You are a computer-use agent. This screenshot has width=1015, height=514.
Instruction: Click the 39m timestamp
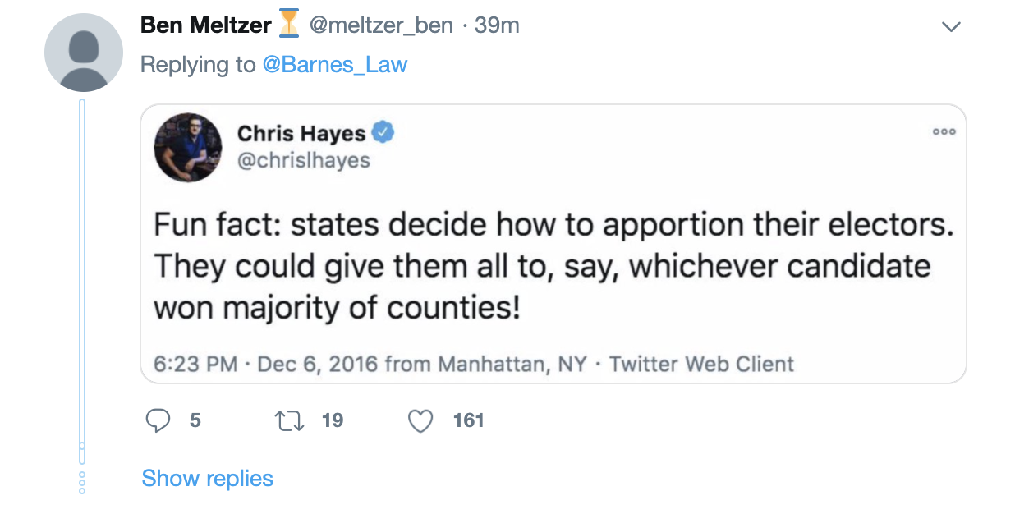(497, 25)
